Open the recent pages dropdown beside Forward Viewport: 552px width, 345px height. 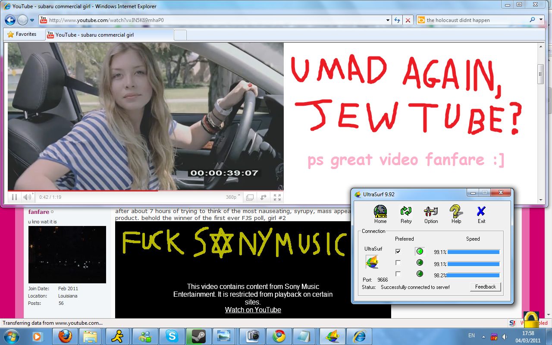[x=32, y=20]
